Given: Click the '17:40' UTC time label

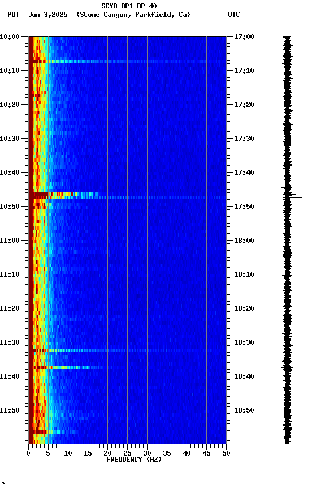Looking at the screenshot, I should point(244,173).
